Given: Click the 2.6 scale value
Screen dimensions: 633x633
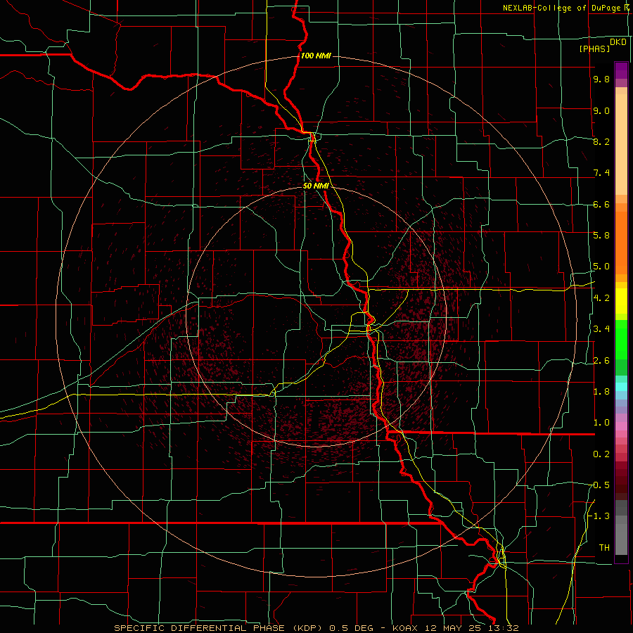Looking at the screenshot, I should [x=601, y=360].
